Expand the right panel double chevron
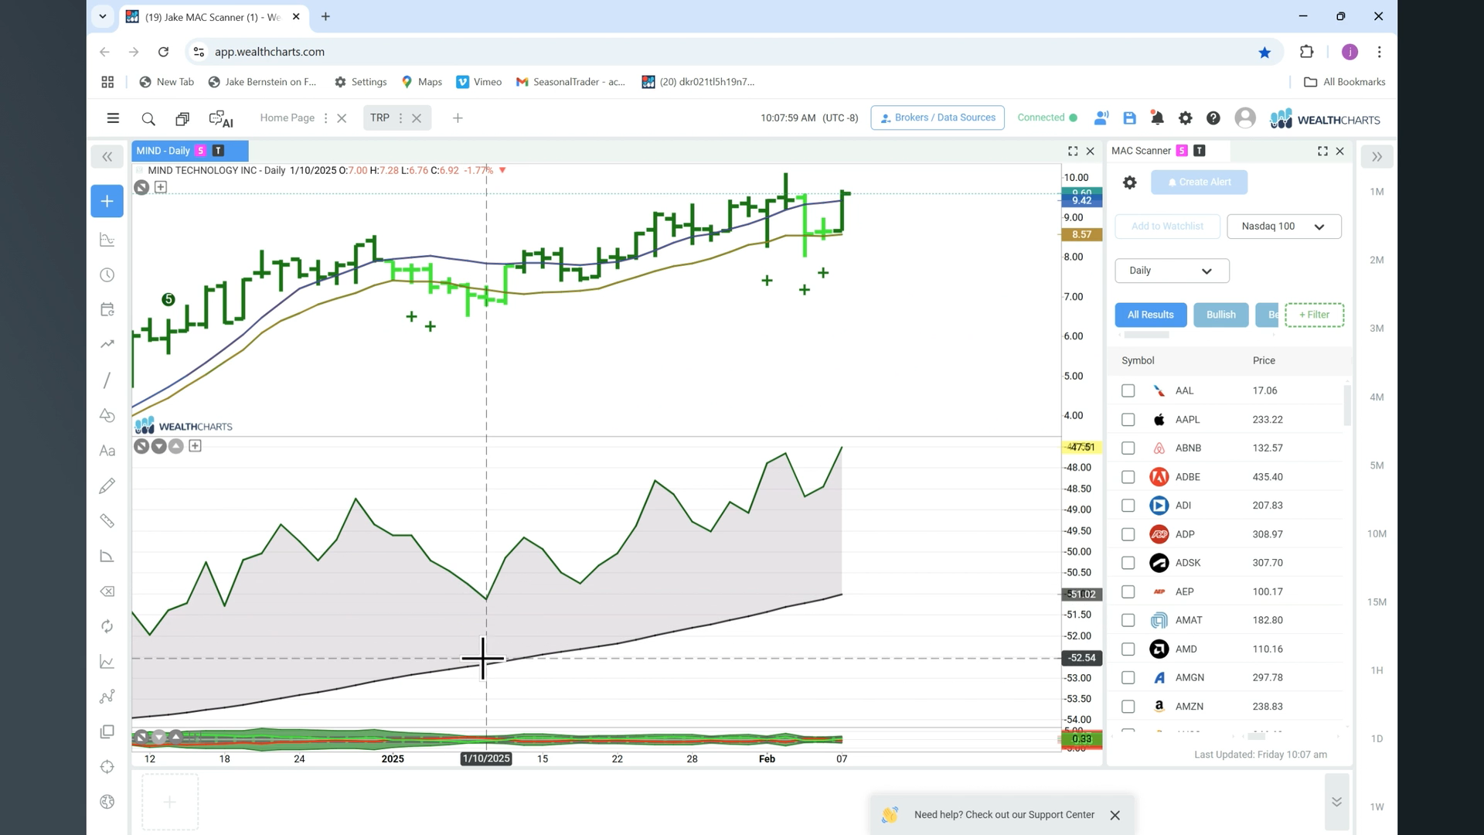The image size is (1484, 835). [1377, 157]
